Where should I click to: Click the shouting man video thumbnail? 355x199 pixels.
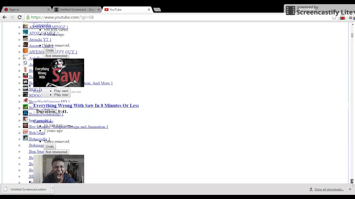[59, 169]
